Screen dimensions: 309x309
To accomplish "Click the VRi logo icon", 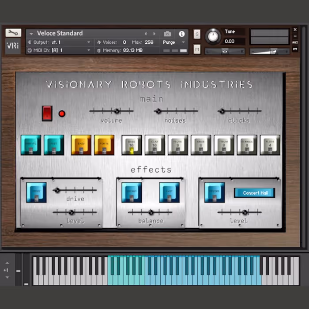I will [13, 46].
